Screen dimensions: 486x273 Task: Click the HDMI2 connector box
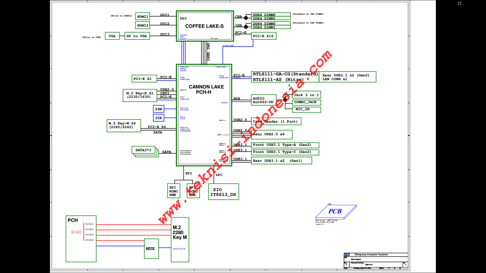143,25
